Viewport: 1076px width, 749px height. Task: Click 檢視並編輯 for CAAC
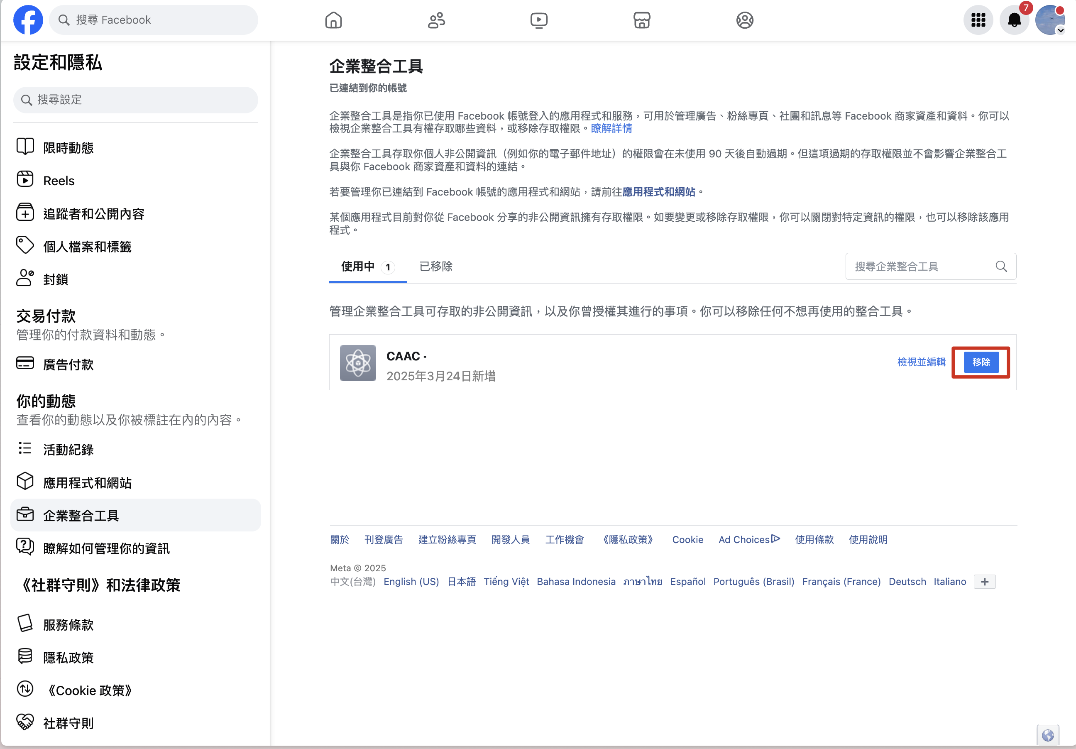[921, 362]
